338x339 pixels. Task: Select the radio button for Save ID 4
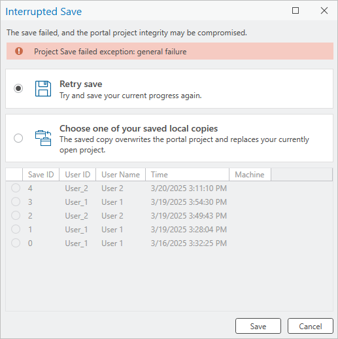point(16,188)
